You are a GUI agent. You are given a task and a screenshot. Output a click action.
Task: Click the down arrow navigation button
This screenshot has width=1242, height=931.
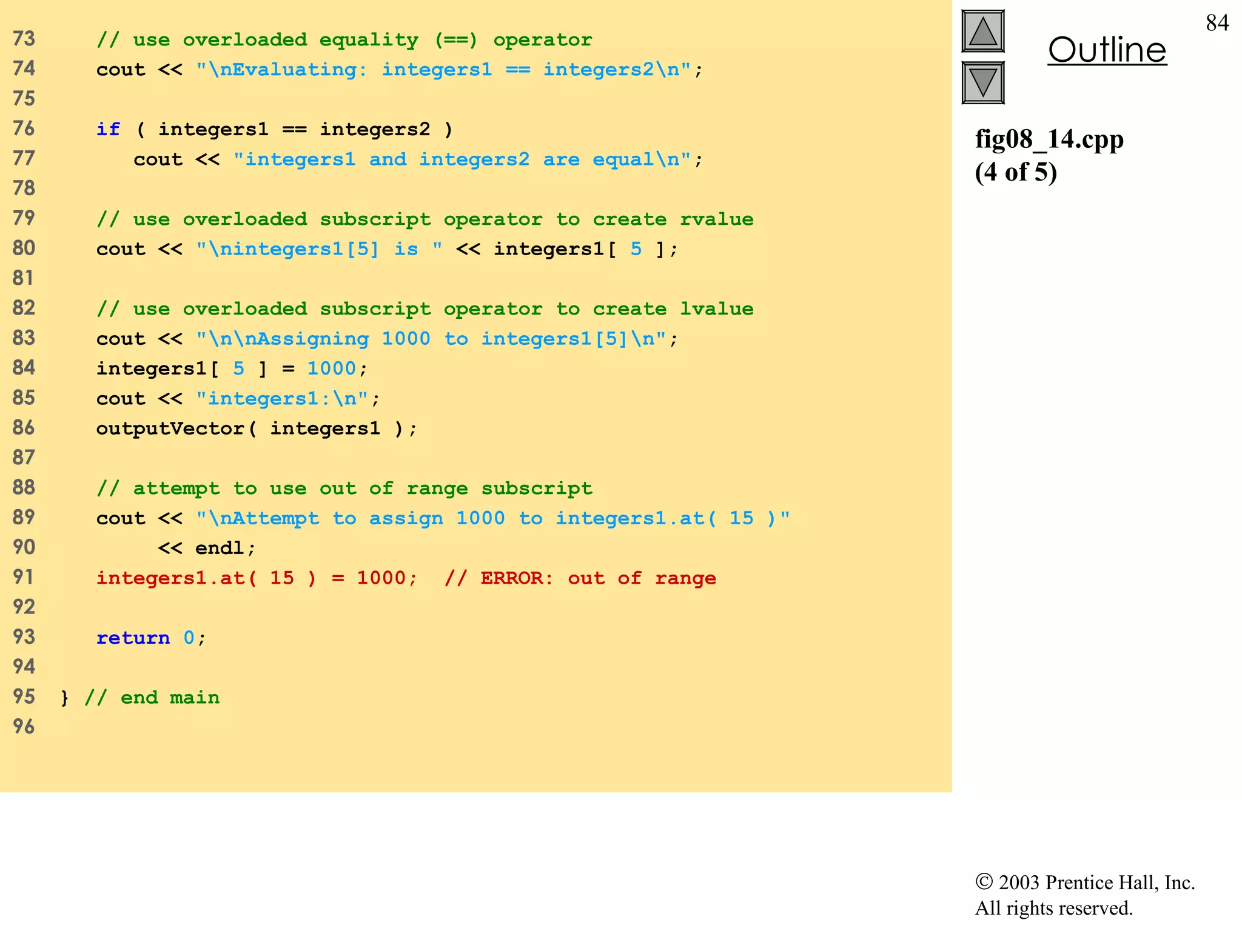click(x=983, y=82)
